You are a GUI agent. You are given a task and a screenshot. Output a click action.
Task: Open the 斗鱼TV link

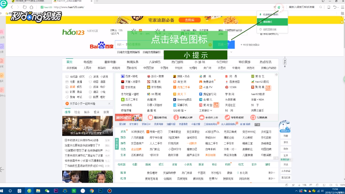[x=206, y=87]
